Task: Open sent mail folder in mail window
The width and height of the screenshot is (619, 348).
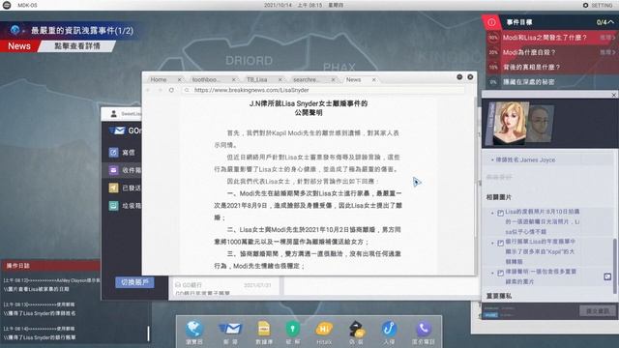Action: coord(125,188)
